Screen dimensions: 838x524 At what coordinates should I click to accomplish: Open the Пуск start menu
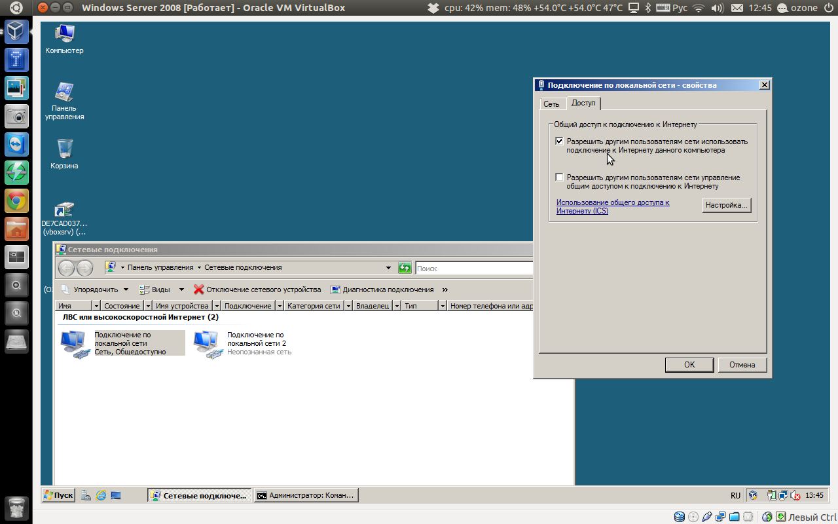pos(59,495)
